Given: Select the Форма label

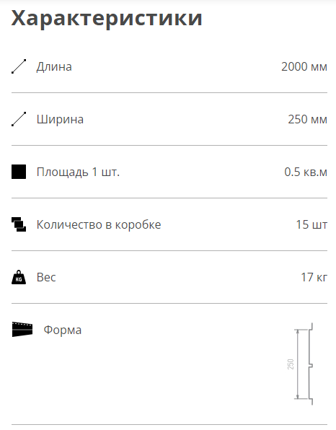Looking at the screenshot, I should coord(63,330).
